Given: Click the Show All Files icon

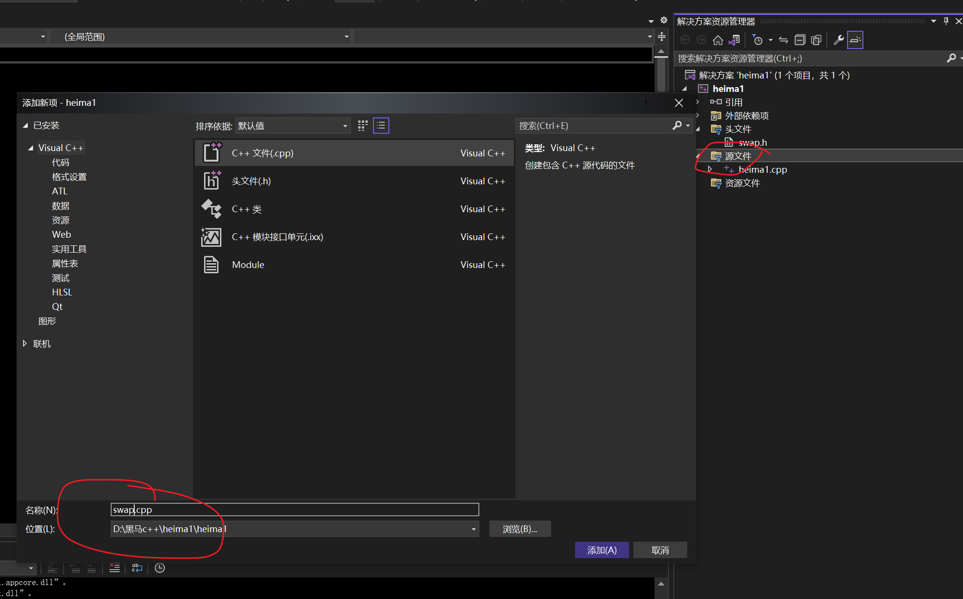Looking at the screenshot, I should pyautogui.click(x=816, y=40).
